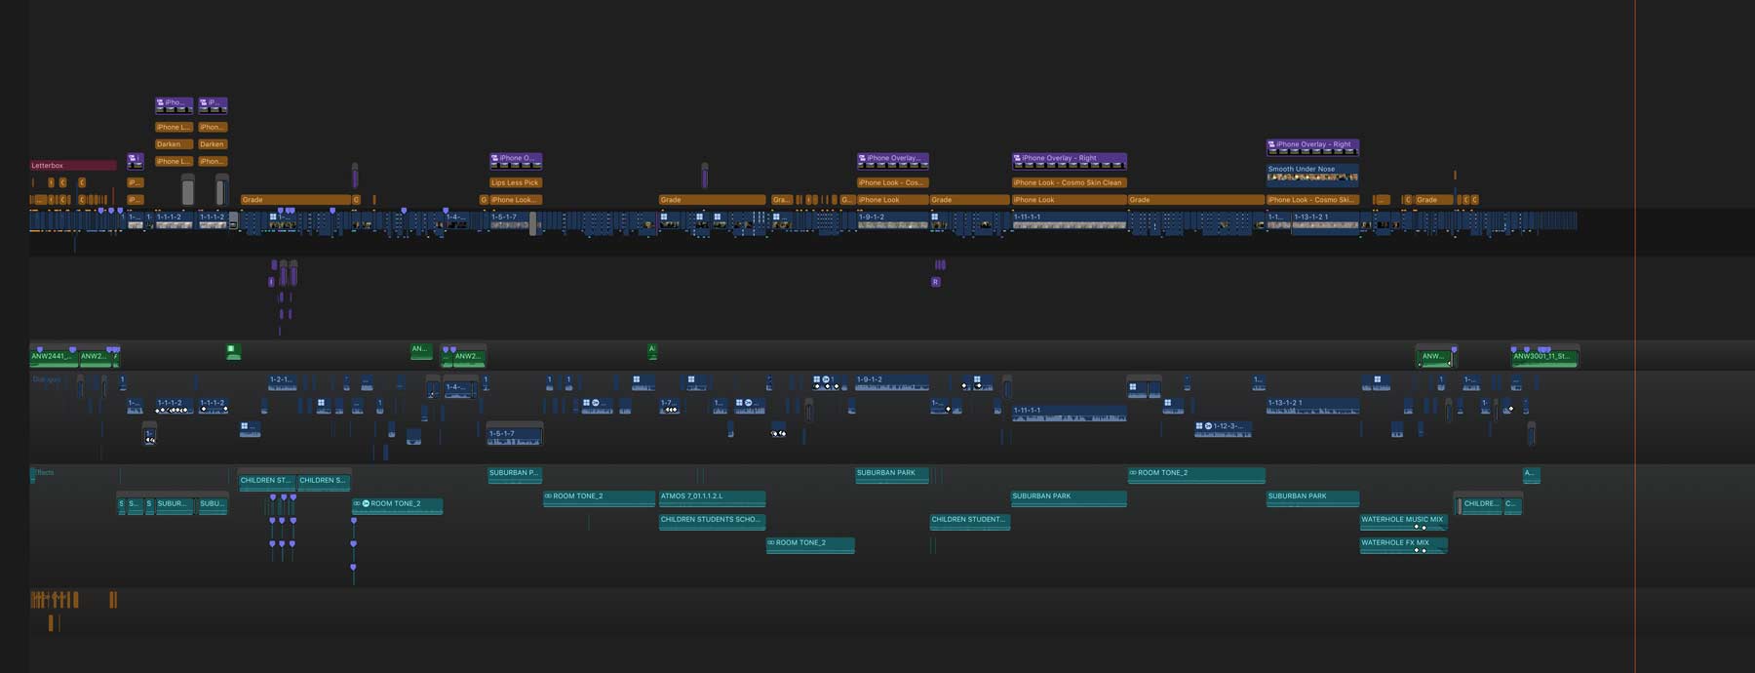Select ROOM TONE_2 clip left of ATMOS clip
Screen dimensions: 1755x673
point(599,498)
